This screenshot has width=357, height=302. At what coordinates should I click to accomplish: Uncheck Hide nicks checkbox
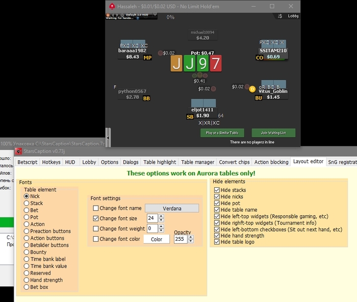tap(217, 196)
